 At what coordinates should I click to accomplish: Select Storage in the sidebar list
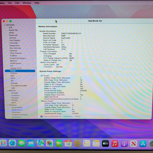[x=14, y=83]
